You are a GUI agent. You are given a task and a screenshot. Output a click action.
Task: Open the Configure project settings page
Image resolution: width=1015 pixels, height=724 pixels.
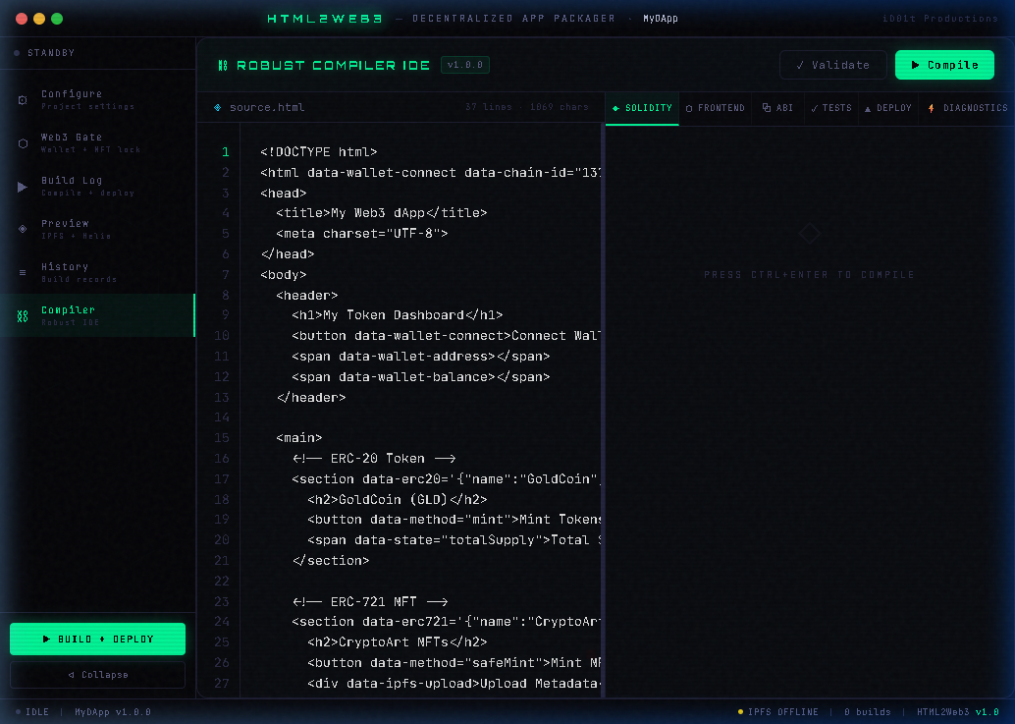click(97, 100)
